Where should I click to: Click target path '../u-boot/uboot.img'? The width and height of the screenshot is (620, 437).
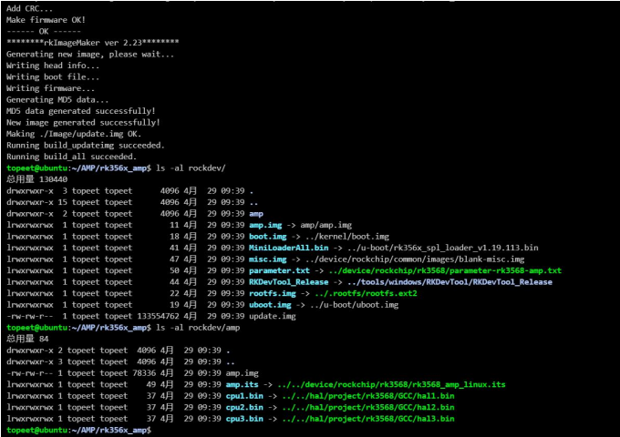(355, 305)
